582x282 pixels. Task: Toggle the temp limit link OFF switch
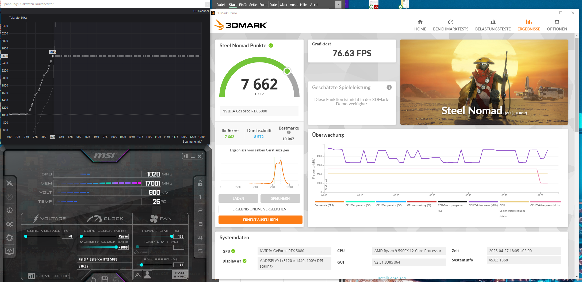pyautogui.click(x=141, y=252)
